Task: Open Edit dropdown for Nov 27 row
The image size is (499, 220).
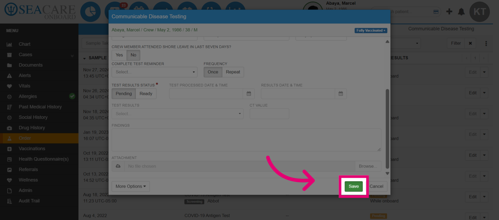Action: (x=484, y=72)
